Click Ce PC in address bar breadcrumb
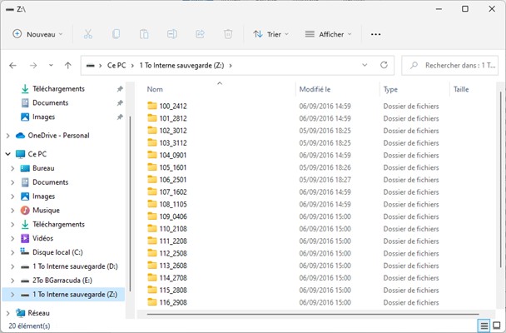Viewport: 506px width, 333px height. click(118, 65)
